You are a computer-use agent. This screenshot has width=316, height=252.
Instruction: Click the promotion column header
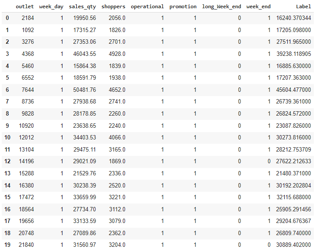coord(183,7)
